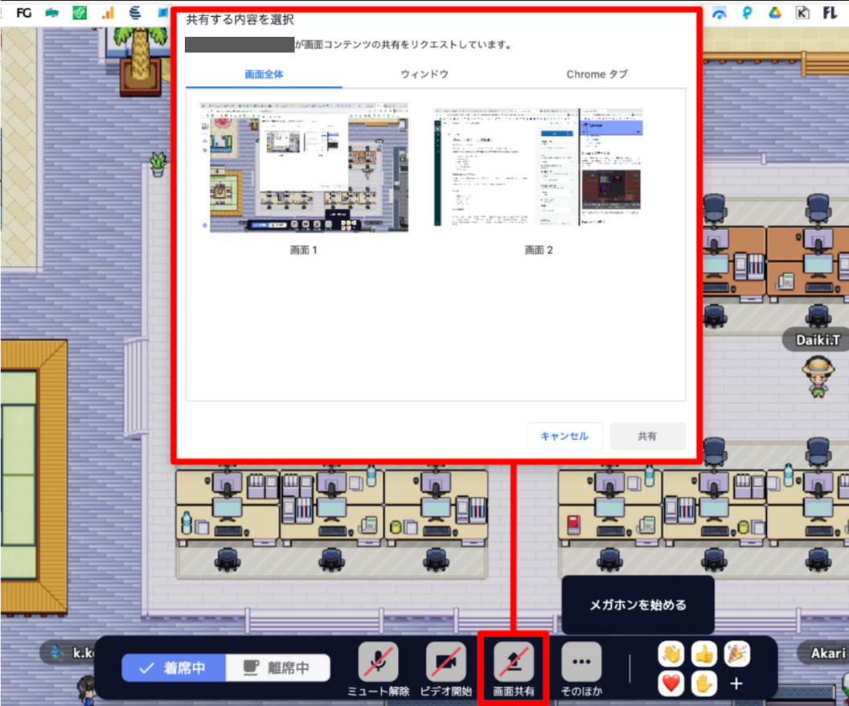The image size is (849, 706).
Task: Open the teal double-arrow extension icon
Action: point(51,12)
